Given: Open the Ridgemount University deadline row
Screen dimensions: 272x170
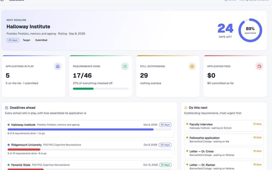Looking at the screenshot, I should [x=89, y=149].
